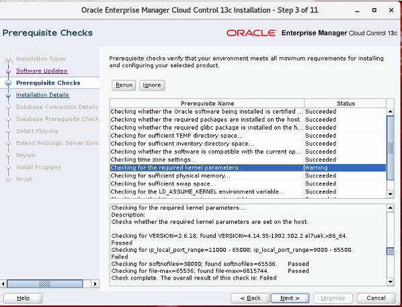Click the ip_local_port_range check line

pyautogui.click(x=232, y=250)
